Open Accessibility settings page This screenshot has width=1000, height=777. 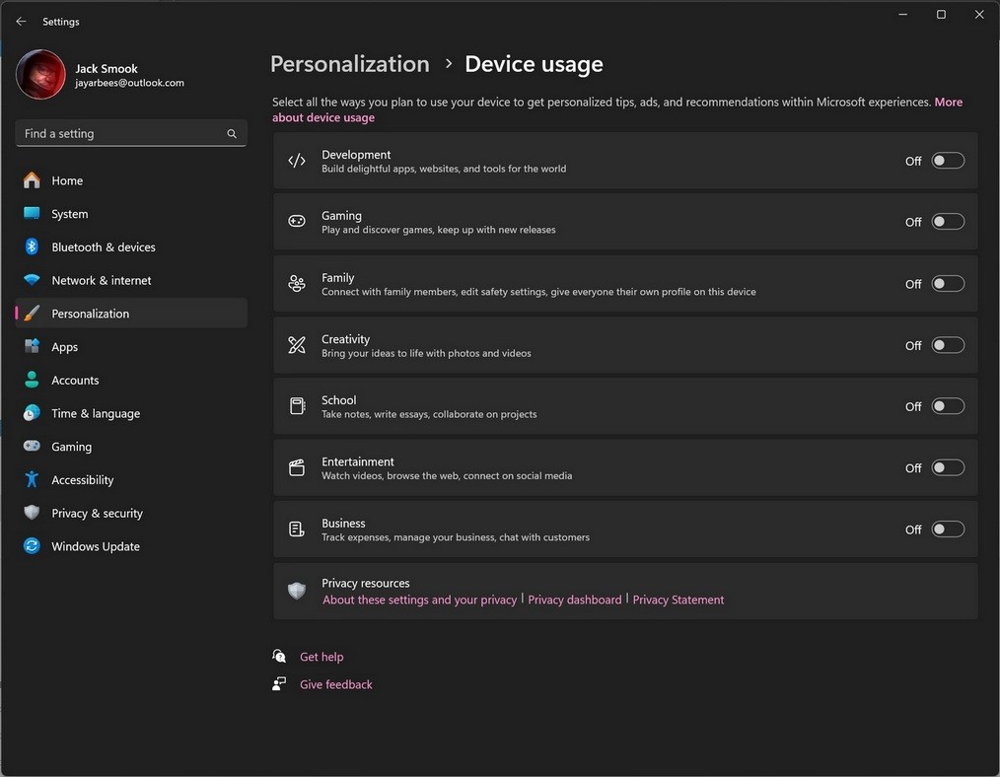pos(82,480)
